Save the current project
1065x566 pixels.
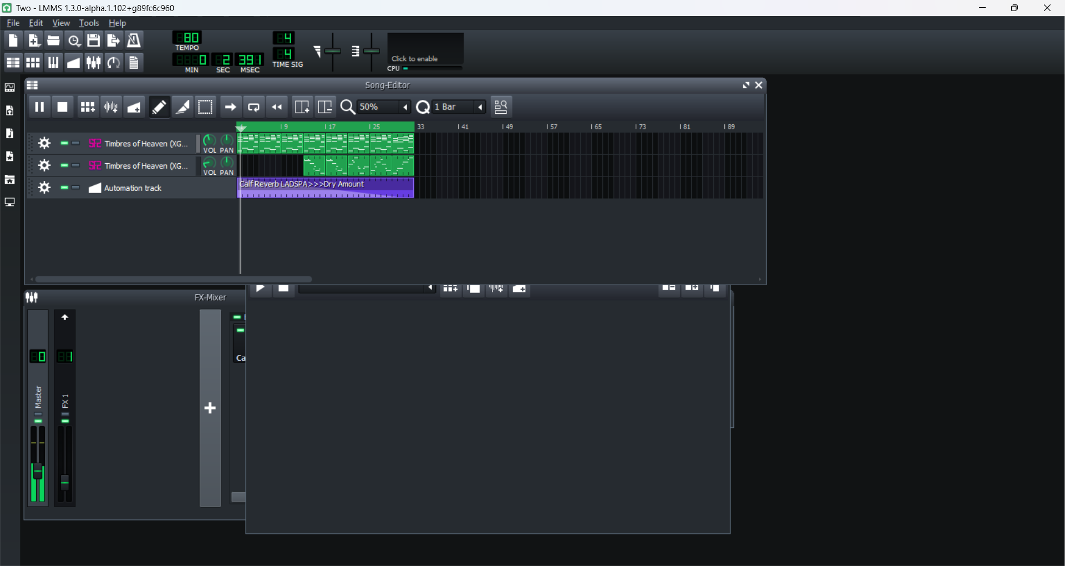pos(94,41)
